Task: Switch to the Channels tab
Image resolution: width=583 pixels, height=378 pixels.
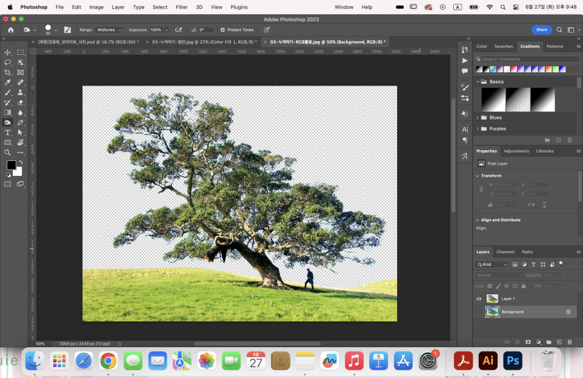Action: (505, 252)
